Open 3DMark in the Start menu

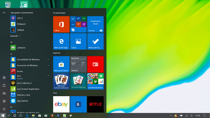(x=30, y=30)
